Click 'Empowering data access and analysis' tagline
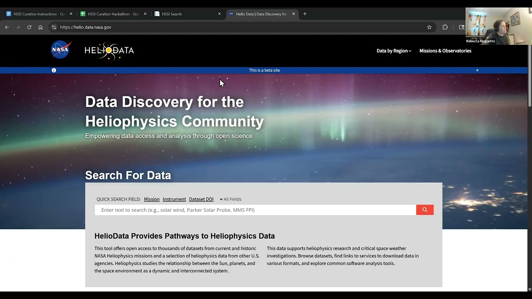 [169, 136]
